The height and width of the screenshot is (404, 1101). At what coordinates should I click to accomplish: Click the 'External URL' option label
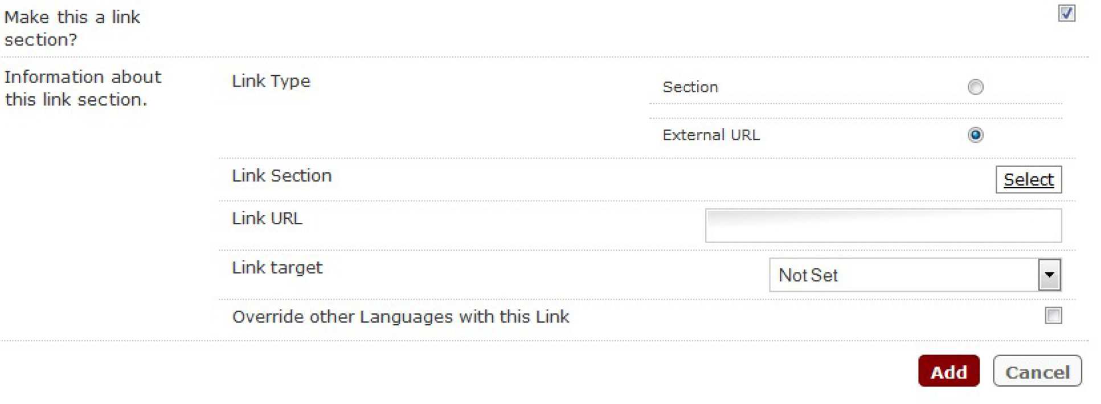711,135
